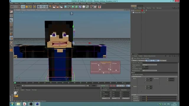Click the red round icon at the toolbar's end
The height and width of the screenshot is (106, 189).
tap(100, 7)
